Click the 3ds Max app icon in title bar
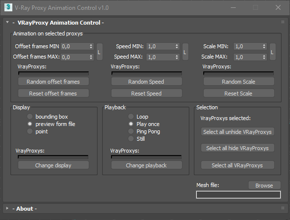Image resolution: width=290 pixels, height=220 pixels. [x=8, y=7]
